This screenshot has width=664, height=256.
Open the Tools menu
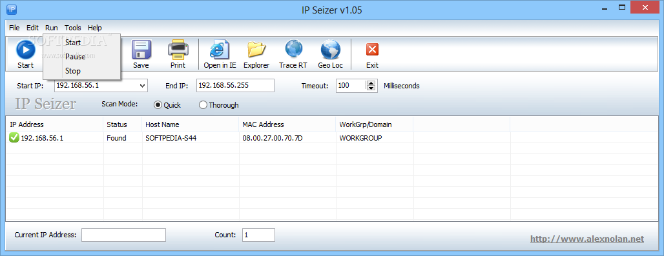click(x=72, y=28)
